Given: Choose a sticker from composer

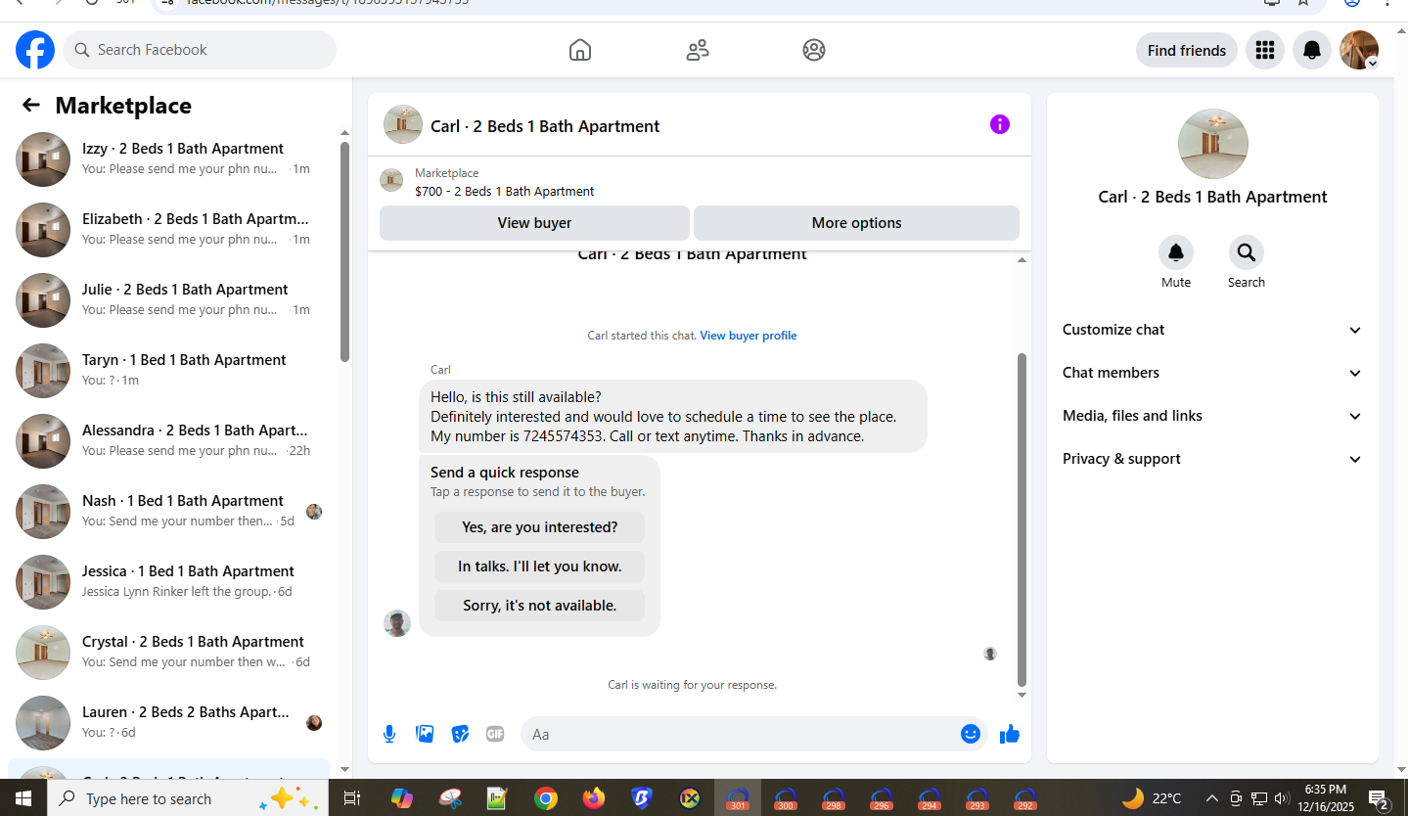Looking at the screenshot, I should [460, 734].
